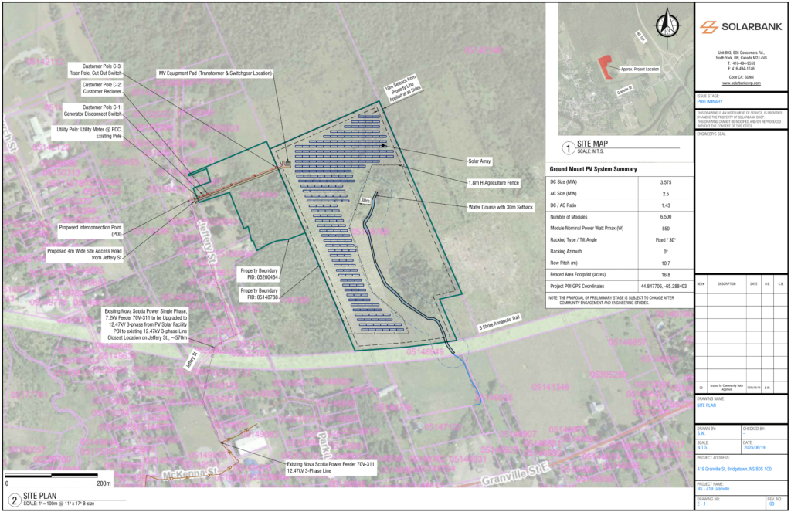Screen dimensions: 791x512
Task: Click the Approx. Project Location label
Action: pos(640,69)
